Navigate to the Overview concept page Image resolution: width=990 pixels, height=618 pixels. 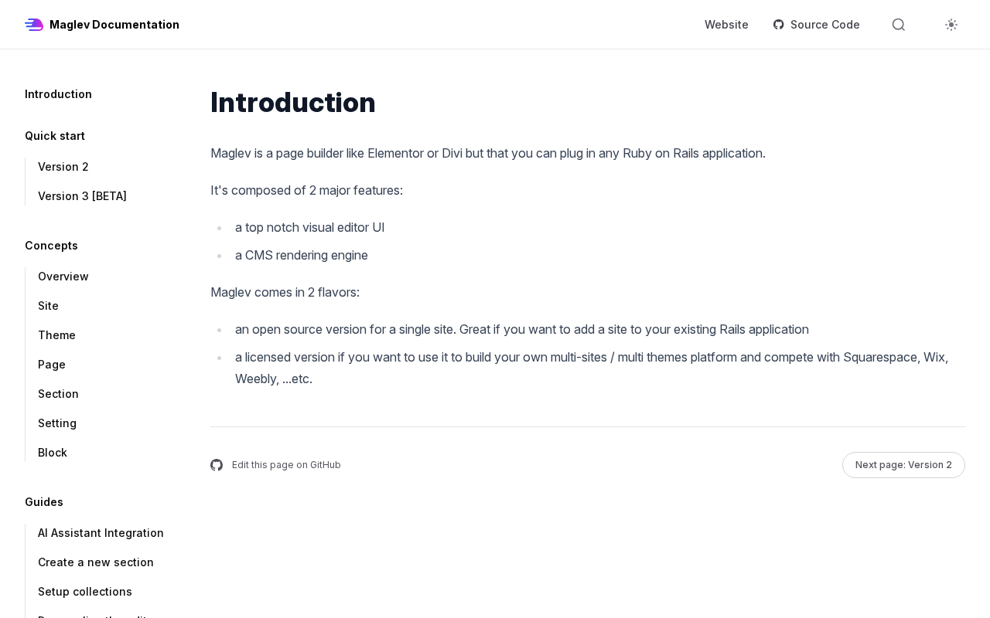tap(63, 277)
